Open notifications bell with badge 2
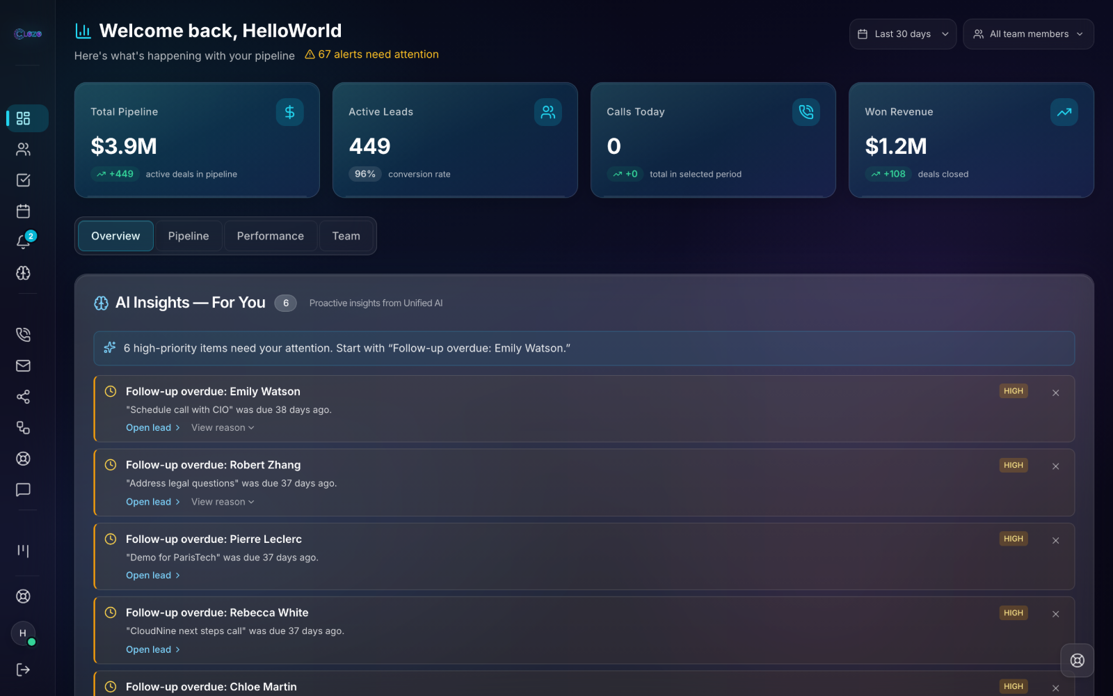 tap(23, 242)
